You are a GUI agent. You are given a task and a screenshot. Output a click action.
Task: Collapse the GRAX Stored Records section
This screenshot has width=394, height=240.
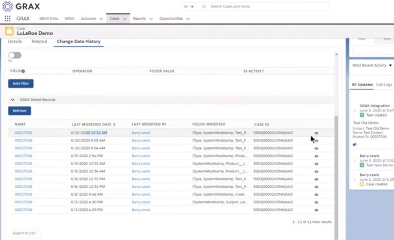tap(13, 100)
